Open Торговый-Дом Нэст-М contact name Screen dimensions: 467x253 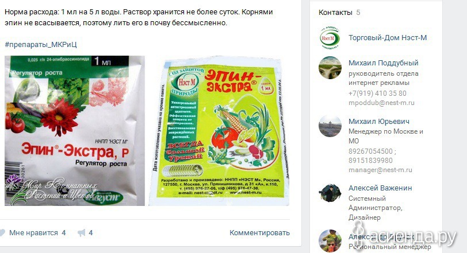388,38
